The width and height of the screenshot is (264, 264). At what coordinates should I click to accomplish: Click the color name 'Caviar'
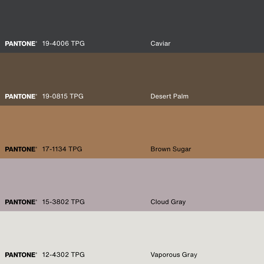point(161,44)
